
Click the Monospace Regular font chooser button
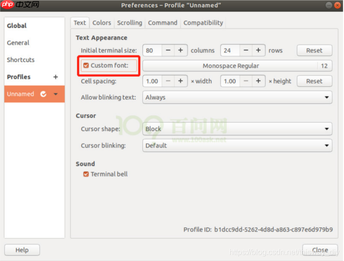[x=237, y=66]
